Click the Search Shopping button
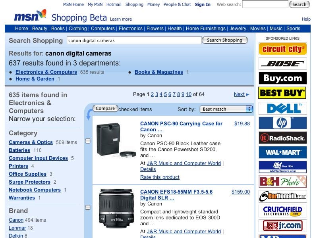315x238 pixels. [224, 40]
